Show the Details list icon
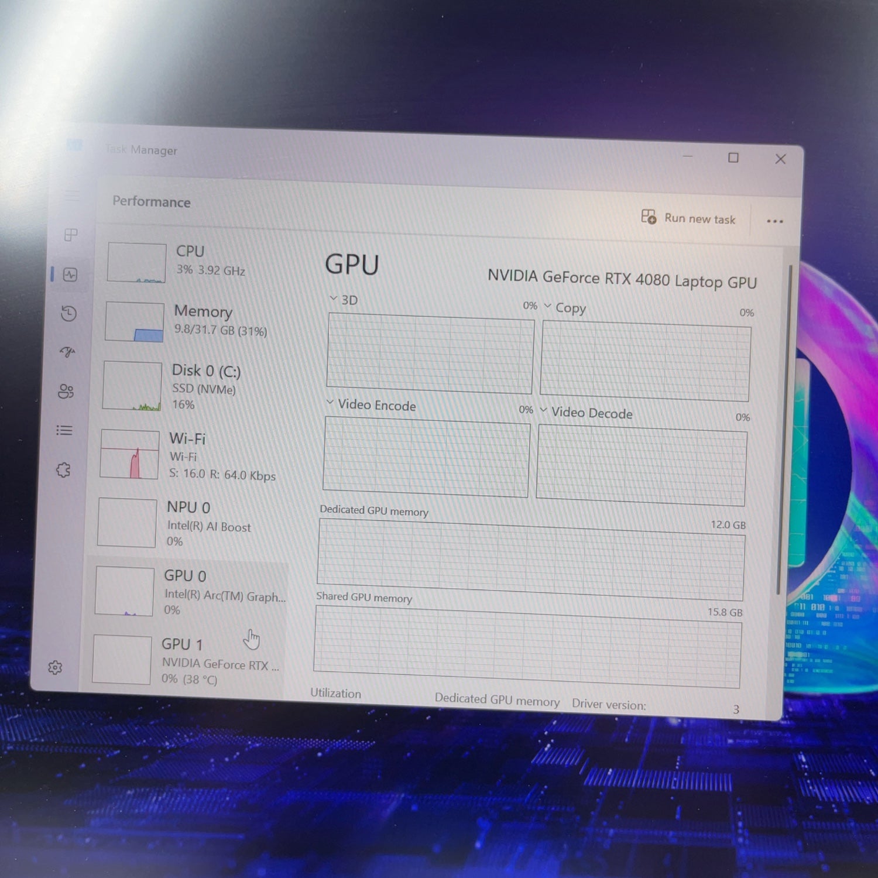The height and width of the screenshot is (878, 878). coord(64,430)
